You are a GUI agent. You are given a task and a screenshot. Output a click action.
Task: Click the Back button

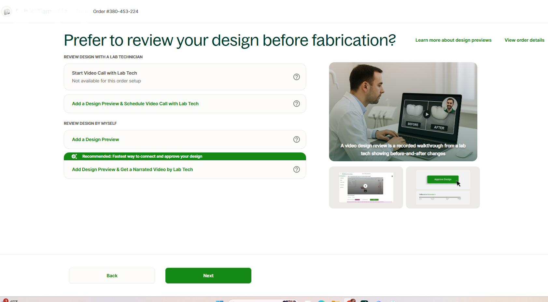tap(112, 275)
